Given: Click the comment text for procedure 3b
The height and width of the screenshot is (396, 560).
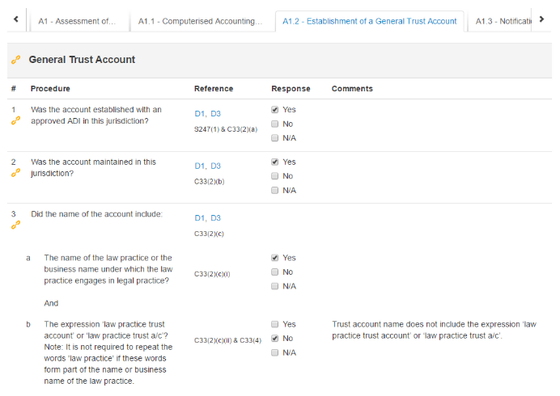Looking at the screenshot, I should pyautogui.click(x=434, y=330).
